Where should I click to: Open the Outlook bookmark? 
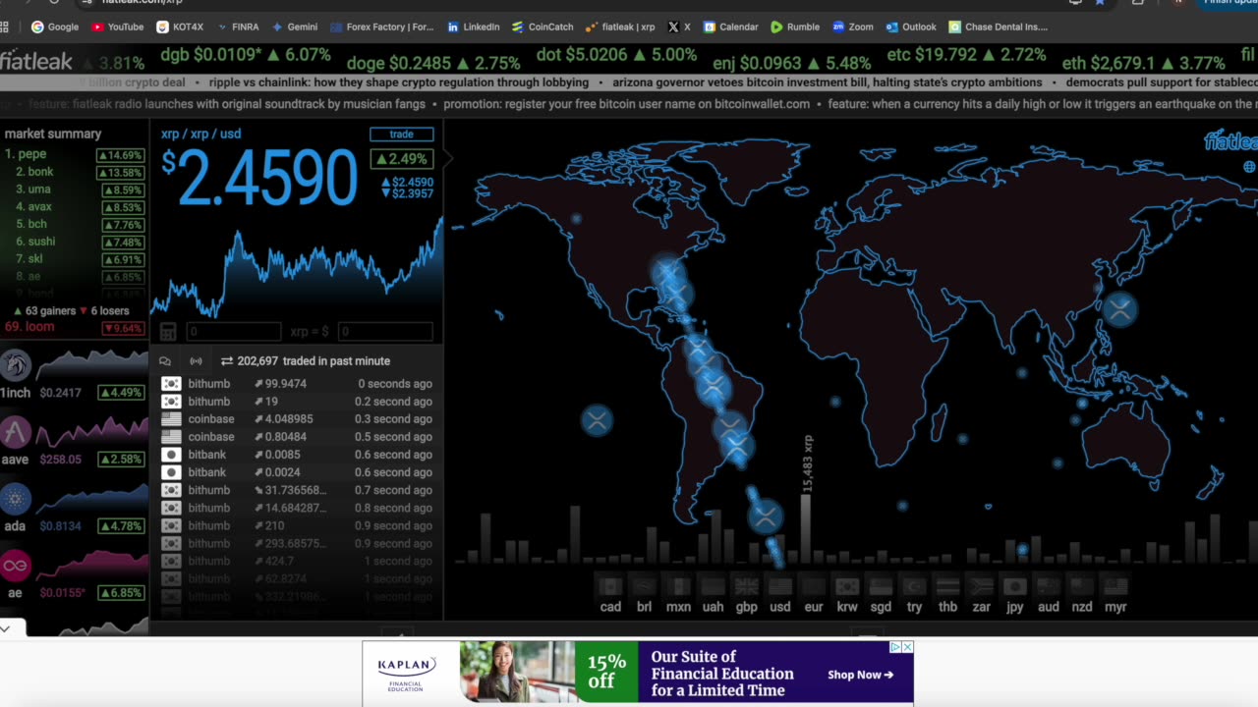coord(911,27)
